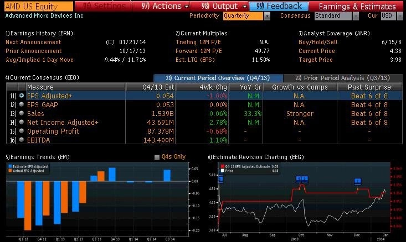406x242 pixels.
Task: Switch to Current Period Overview (Q4/13) tab
Action: [218, 78]
